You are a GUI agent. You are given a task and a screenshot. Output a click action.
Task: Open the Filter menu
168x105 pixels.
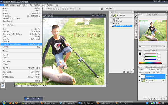(31, 5)
